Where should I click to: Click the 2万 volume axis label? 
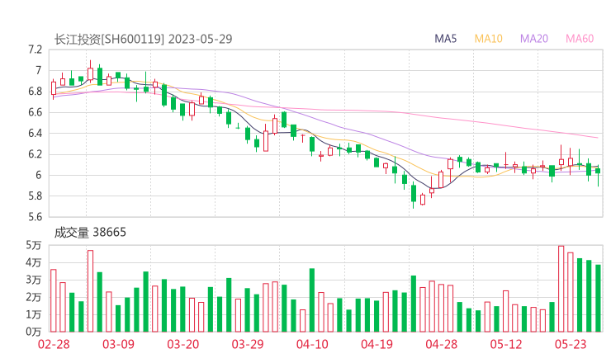point(34,298)
